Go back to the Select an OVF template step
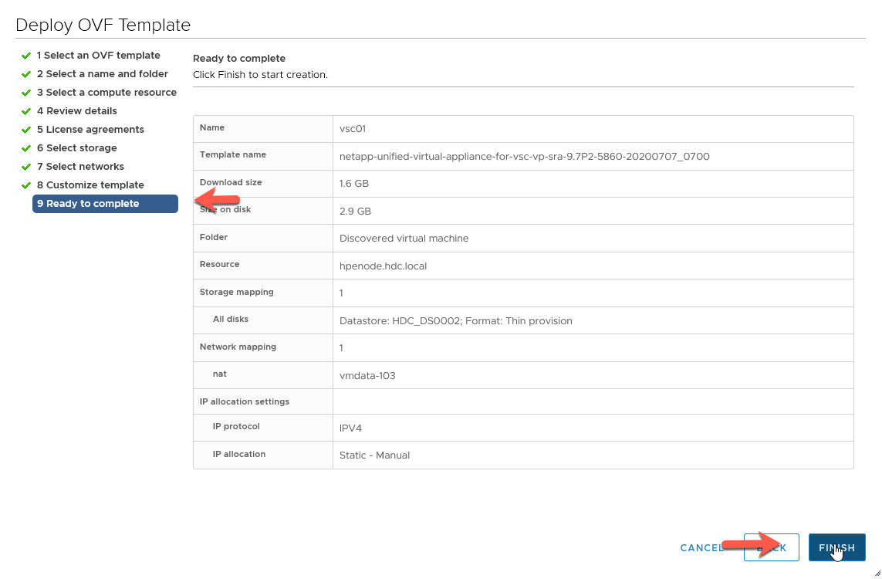Viewport: 882px width, 579px height. (99, 56)
